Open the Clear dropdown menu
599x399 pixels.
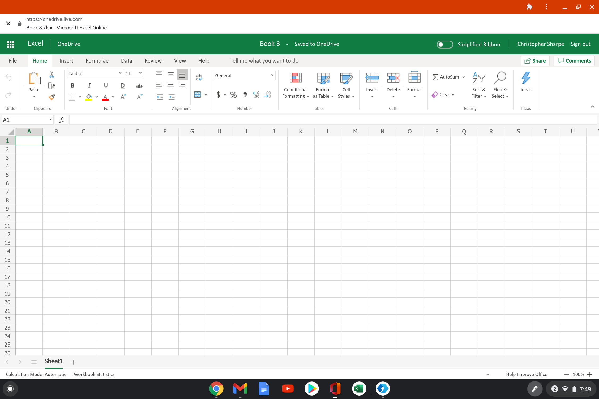443,94
